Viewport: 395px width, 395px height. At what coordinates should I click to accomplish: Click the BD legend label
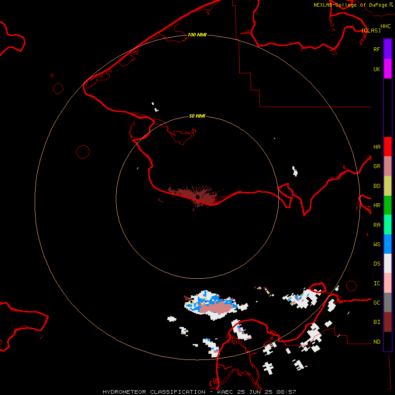[x=377, y=186]
